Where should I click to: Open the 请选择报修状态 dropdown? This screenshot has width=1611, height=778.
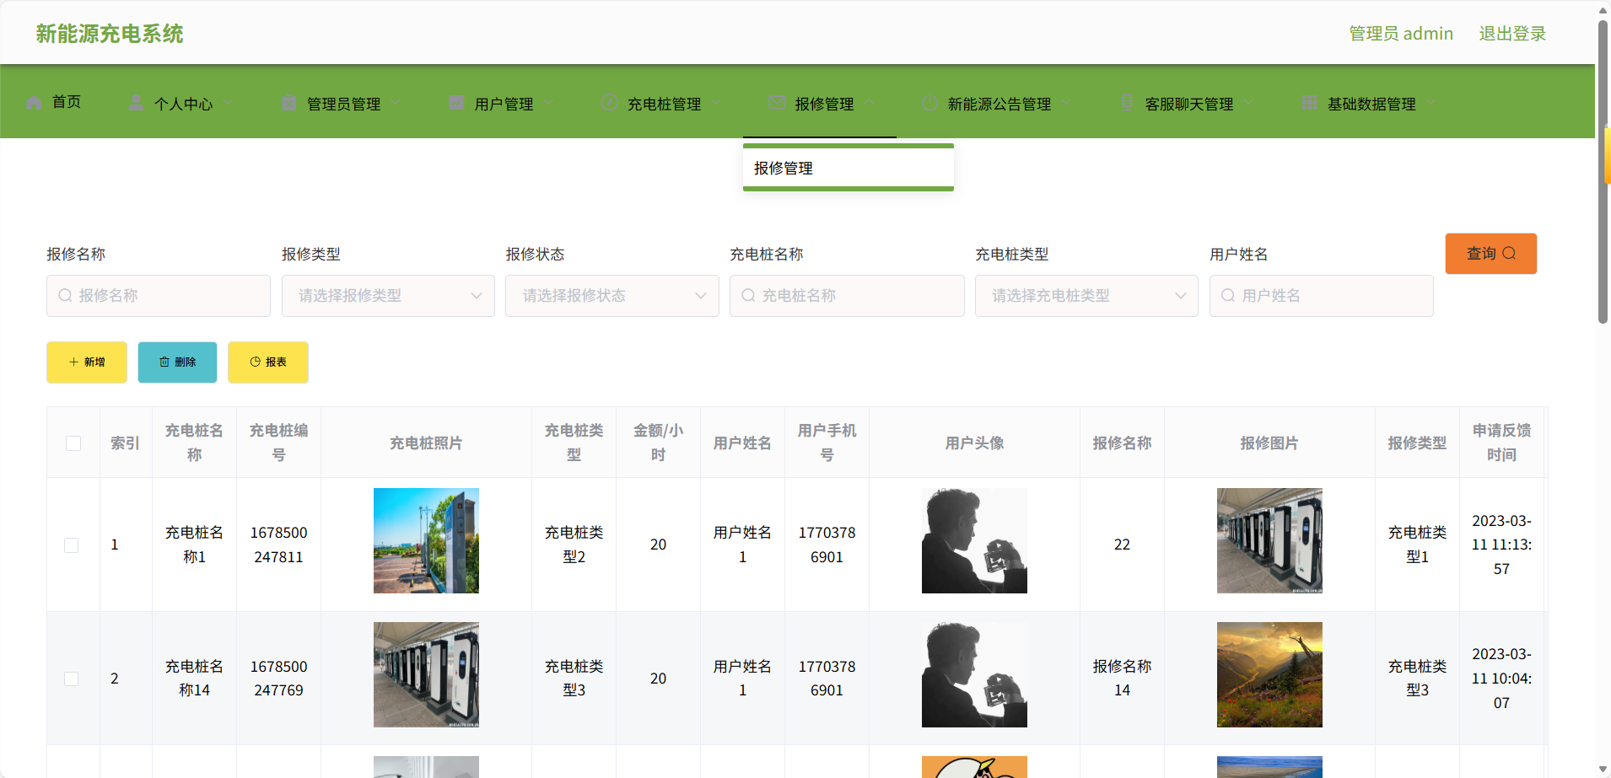612,296
